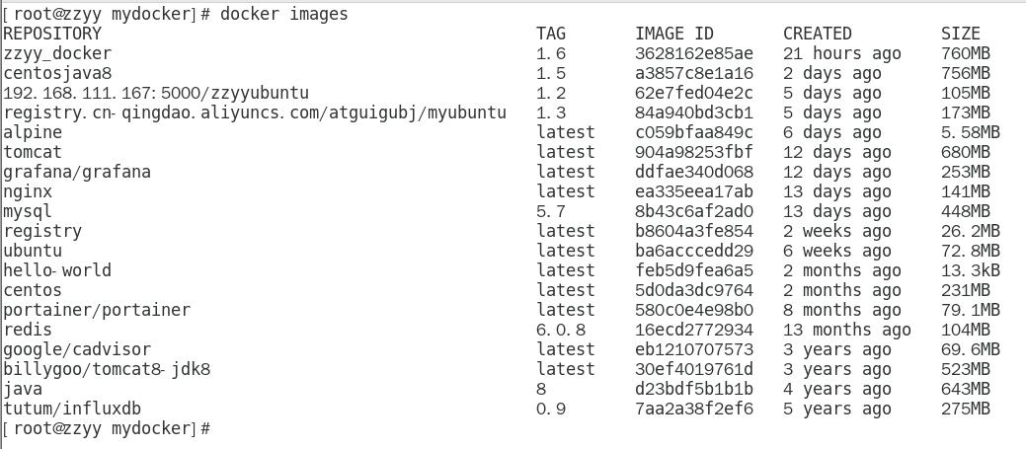Click the aliyuncs atguigubj/myubuntu repository
The image size is (1026, 449).
255,112
